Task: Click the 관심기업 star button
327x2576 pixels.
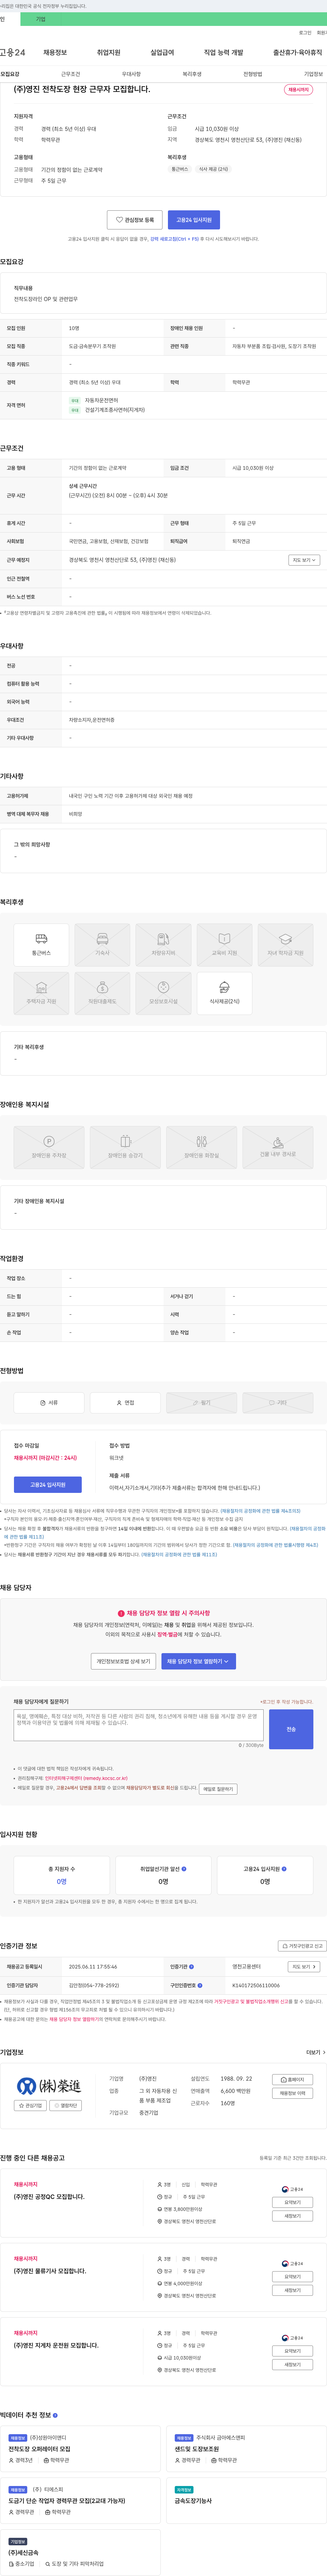Action: click(30, 2105)
